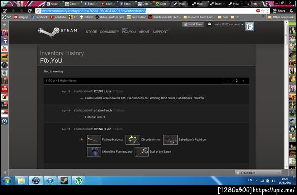
Task: Click the Steam logo
Action: [x=58, y=32]
